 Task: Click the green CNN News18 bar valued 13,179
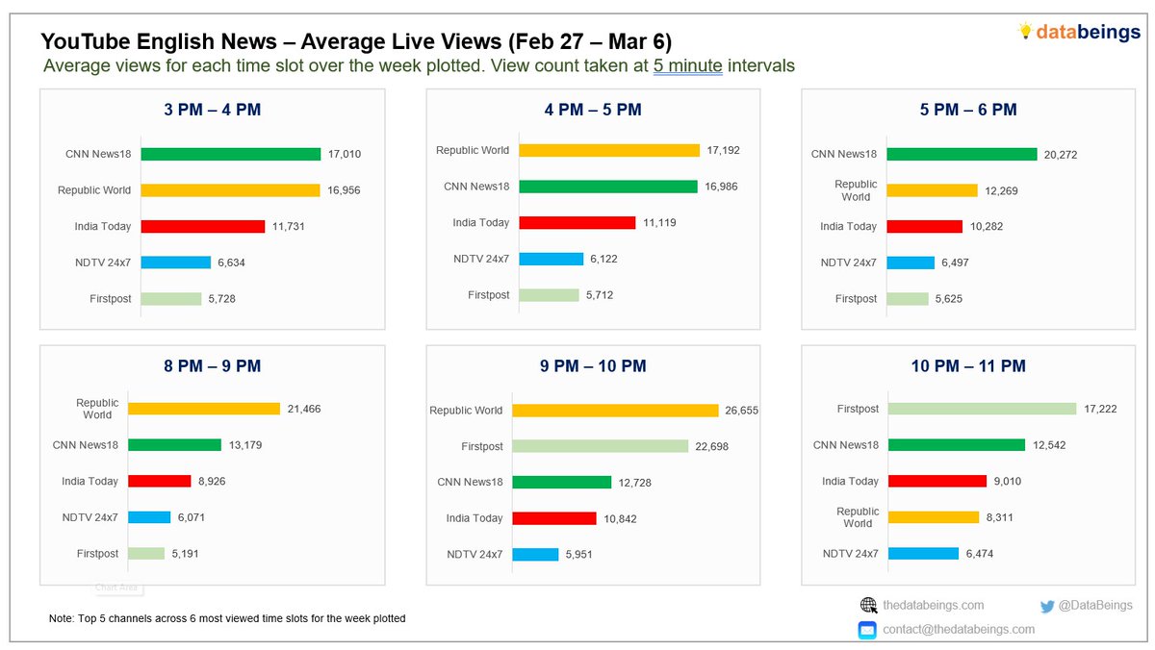click(x=175, y=445)
